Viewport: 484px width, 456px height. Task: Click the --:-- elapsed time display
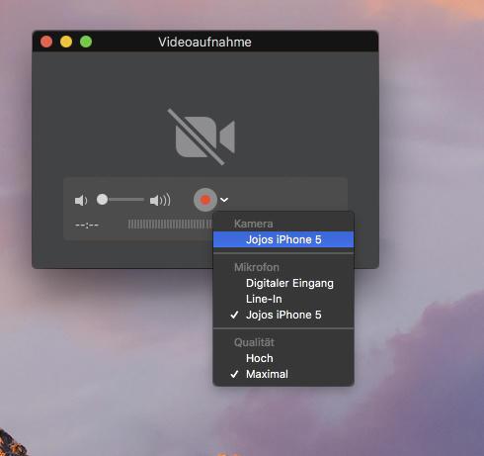tap(87, 226)
